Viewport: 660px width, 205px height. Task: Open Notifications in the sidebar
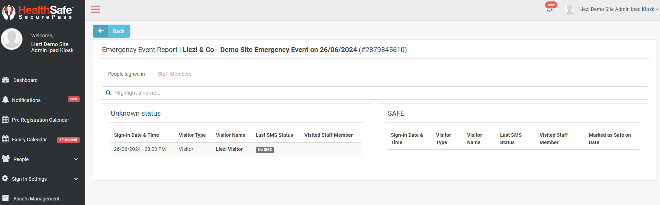tap(26, 100)
